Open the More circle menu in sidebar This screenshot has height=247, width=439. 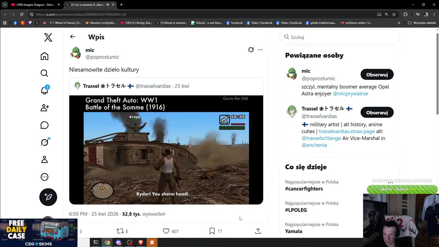click(x=44, y=177)
